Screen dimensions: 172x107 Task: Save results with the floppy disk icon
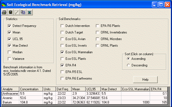10,12
